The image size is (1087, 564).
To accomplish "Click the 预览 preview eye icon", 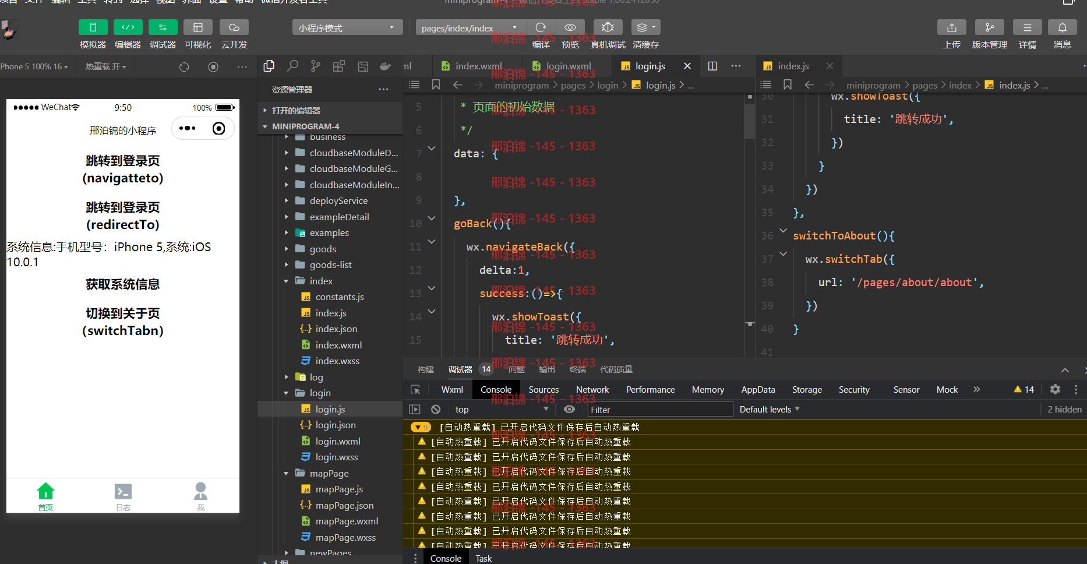I will pyautogui.click(x=570, y=27).
